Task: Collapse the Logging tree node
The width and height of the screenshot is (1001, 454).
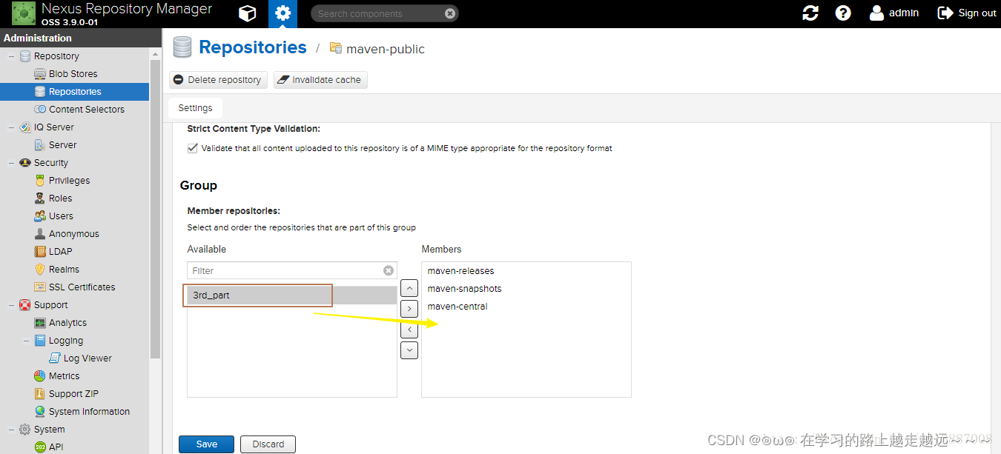Action: [x=26, y=341]
